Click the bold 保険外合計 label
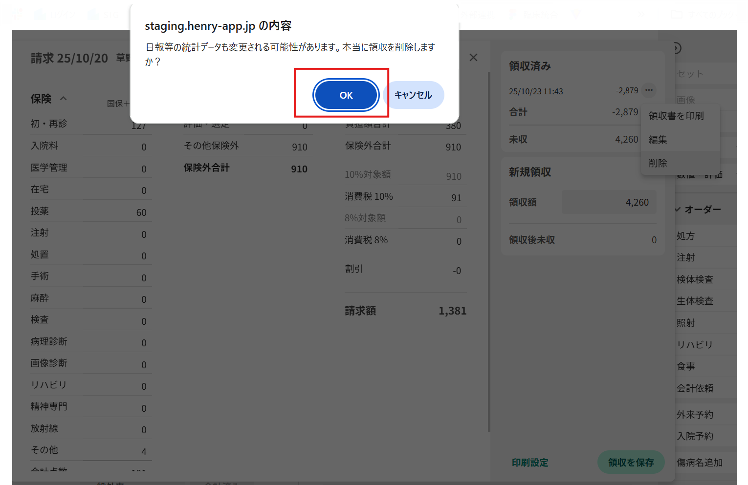 coord(206,168)
